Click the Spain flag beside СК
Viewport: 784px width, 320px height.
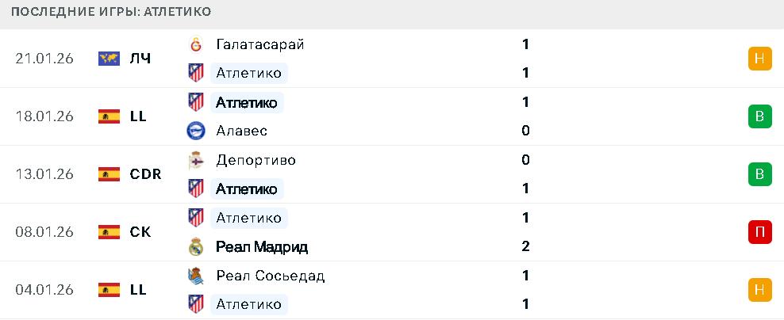(x=109, y=232)
